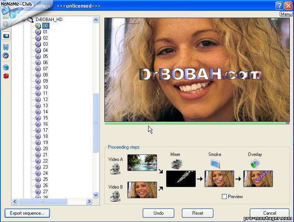Click the purple icon beside item 05
294x222 pixels.
pos(38,56)
